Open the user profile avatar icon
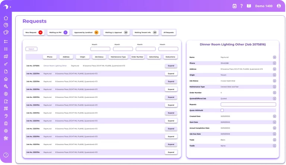 (x=279, y=6)
